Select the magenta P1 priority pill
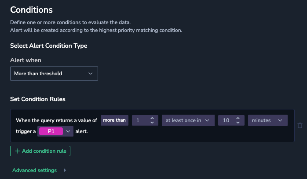The image size is (307, 179). pyautogui.click(x=51, y=131)
